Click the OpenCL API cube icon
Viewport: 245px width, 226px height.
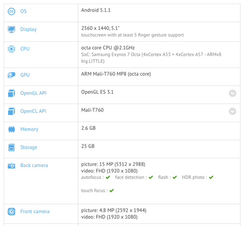click(x=11, y=111)
